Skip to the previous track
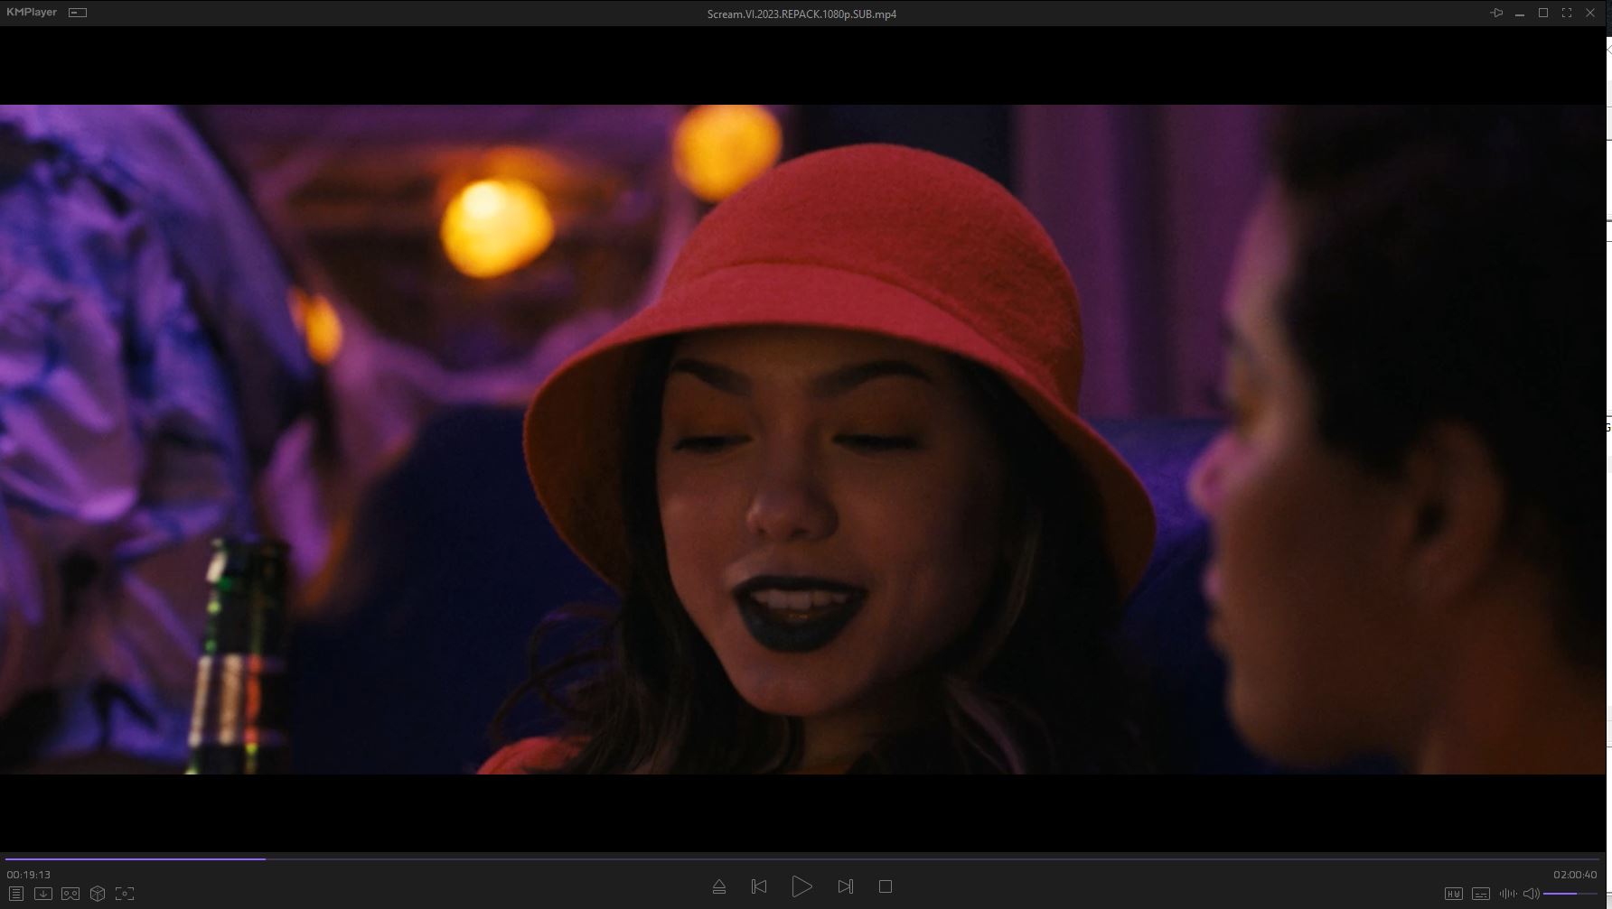The image size is (1612, 909). (759, 886)
